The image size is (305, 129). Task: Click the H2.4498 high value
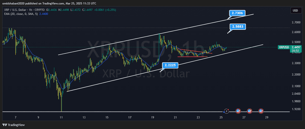[x=63, y=10]
